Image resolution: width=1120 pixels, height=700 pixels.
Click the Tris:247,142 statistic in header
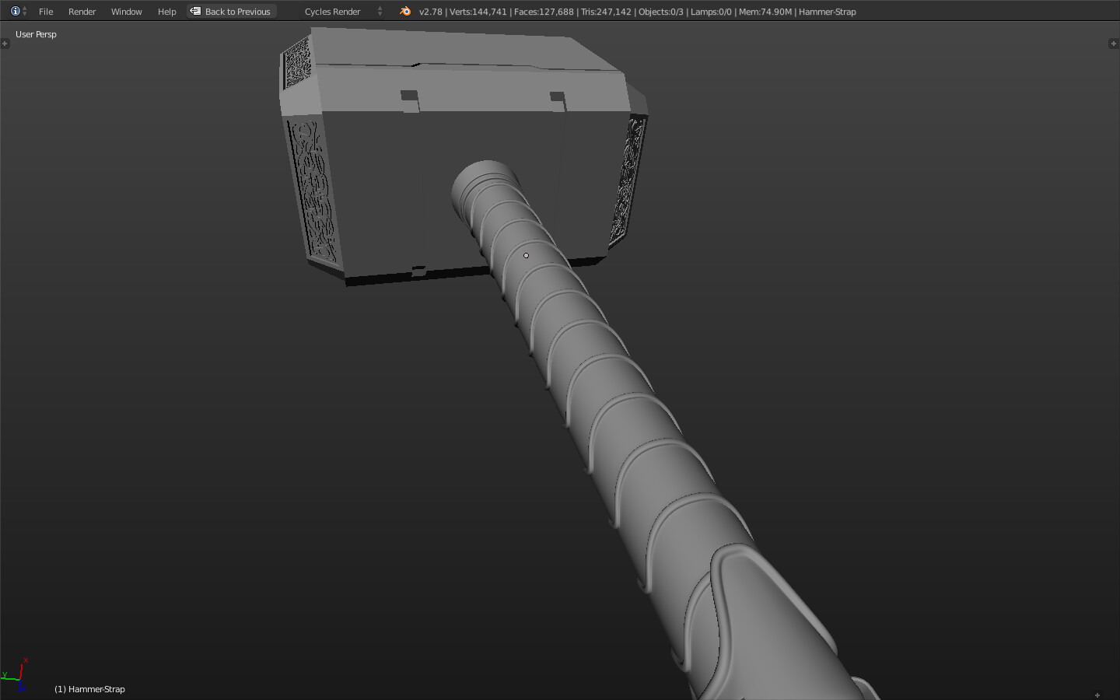pyautogui.click(x=606, y=12)
